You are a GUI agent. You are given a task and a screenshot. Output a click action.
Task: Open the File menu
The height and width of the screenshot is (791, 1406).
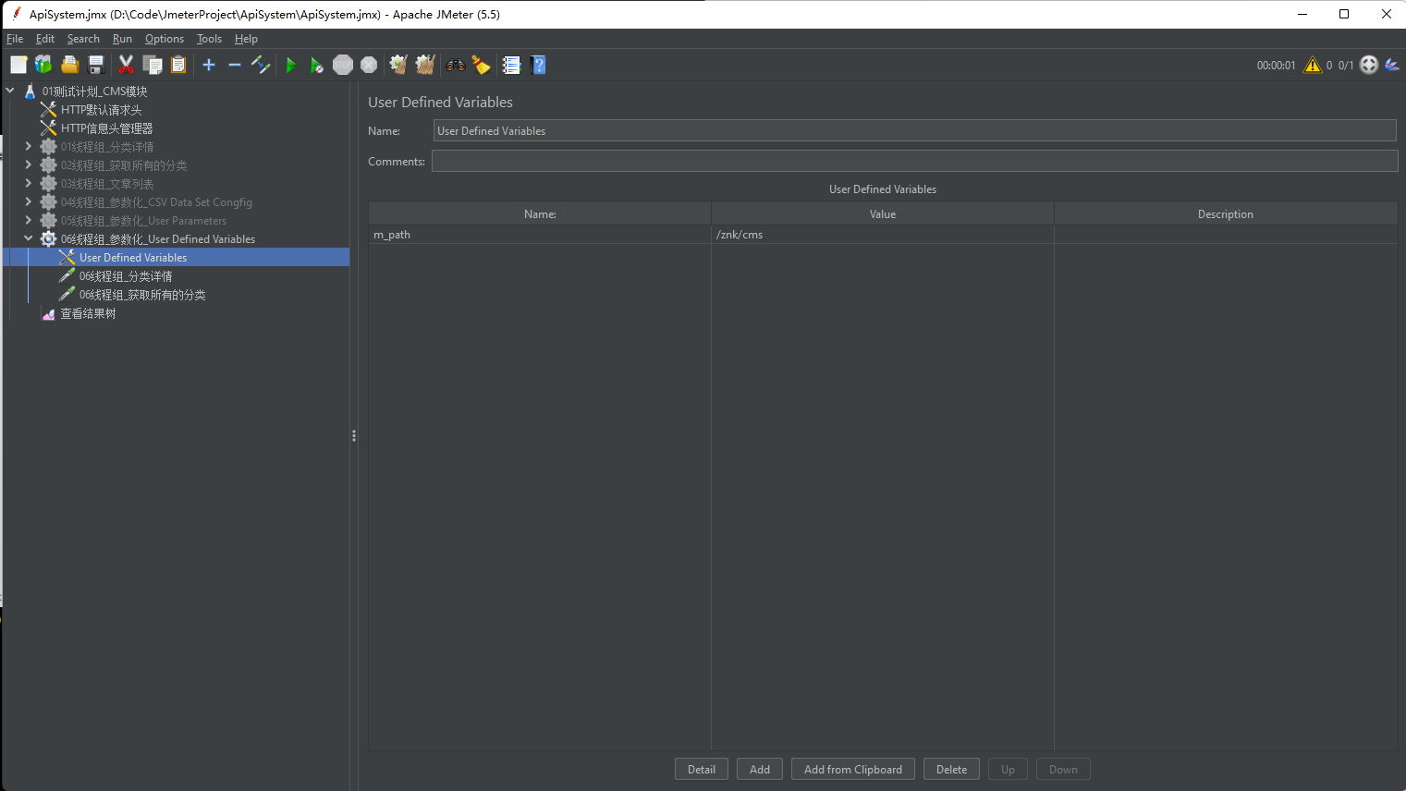point(15,39)
